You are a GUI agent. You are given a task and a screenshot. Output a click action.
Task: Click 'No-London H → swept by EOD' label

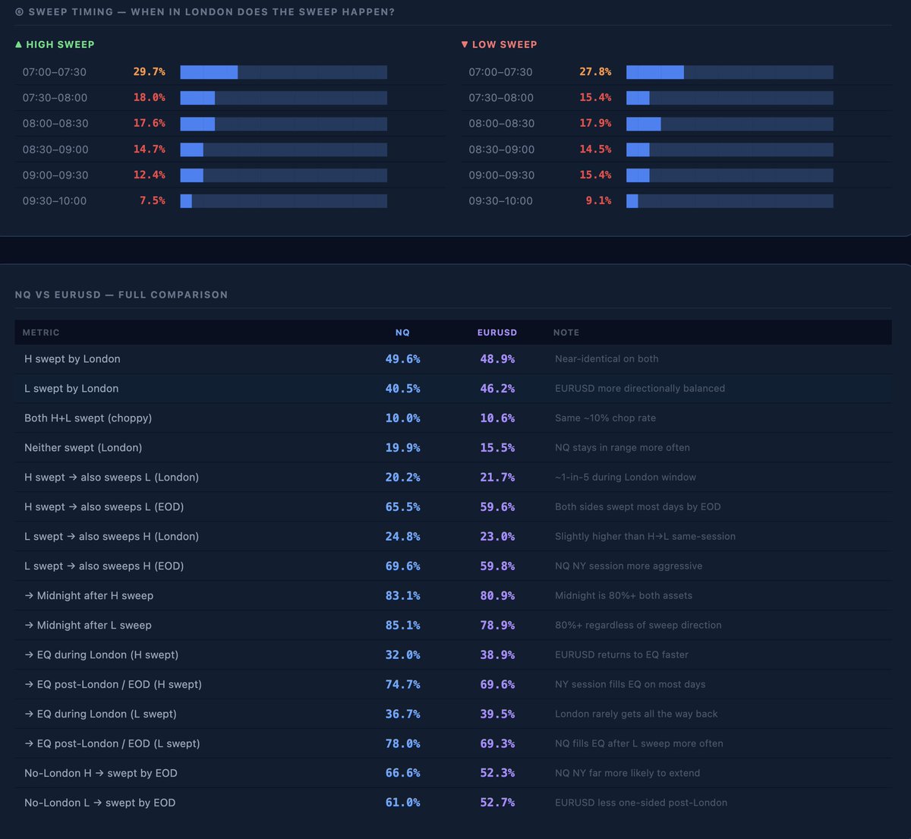[101, 774]
